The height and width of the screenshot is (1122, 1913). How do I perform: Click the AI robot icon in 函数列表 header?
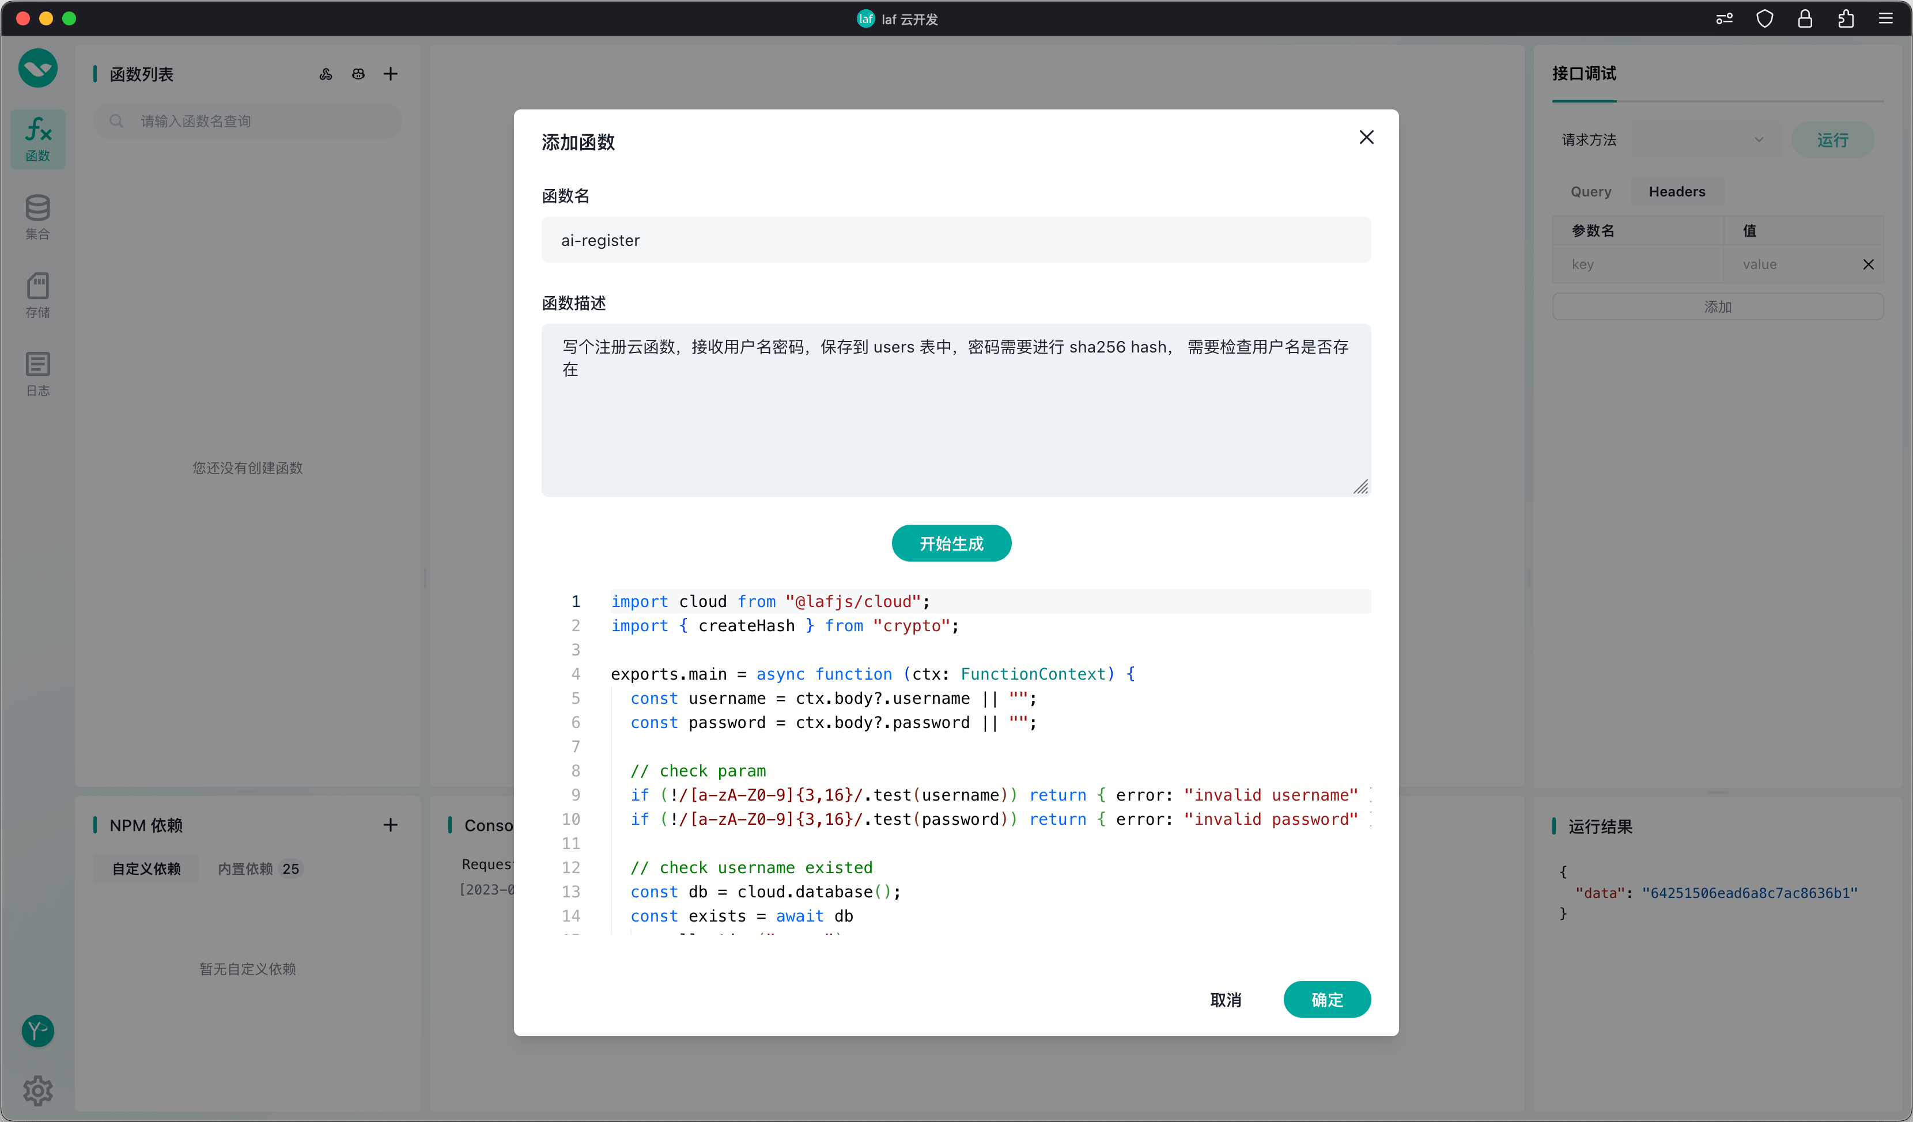(358, 74)
